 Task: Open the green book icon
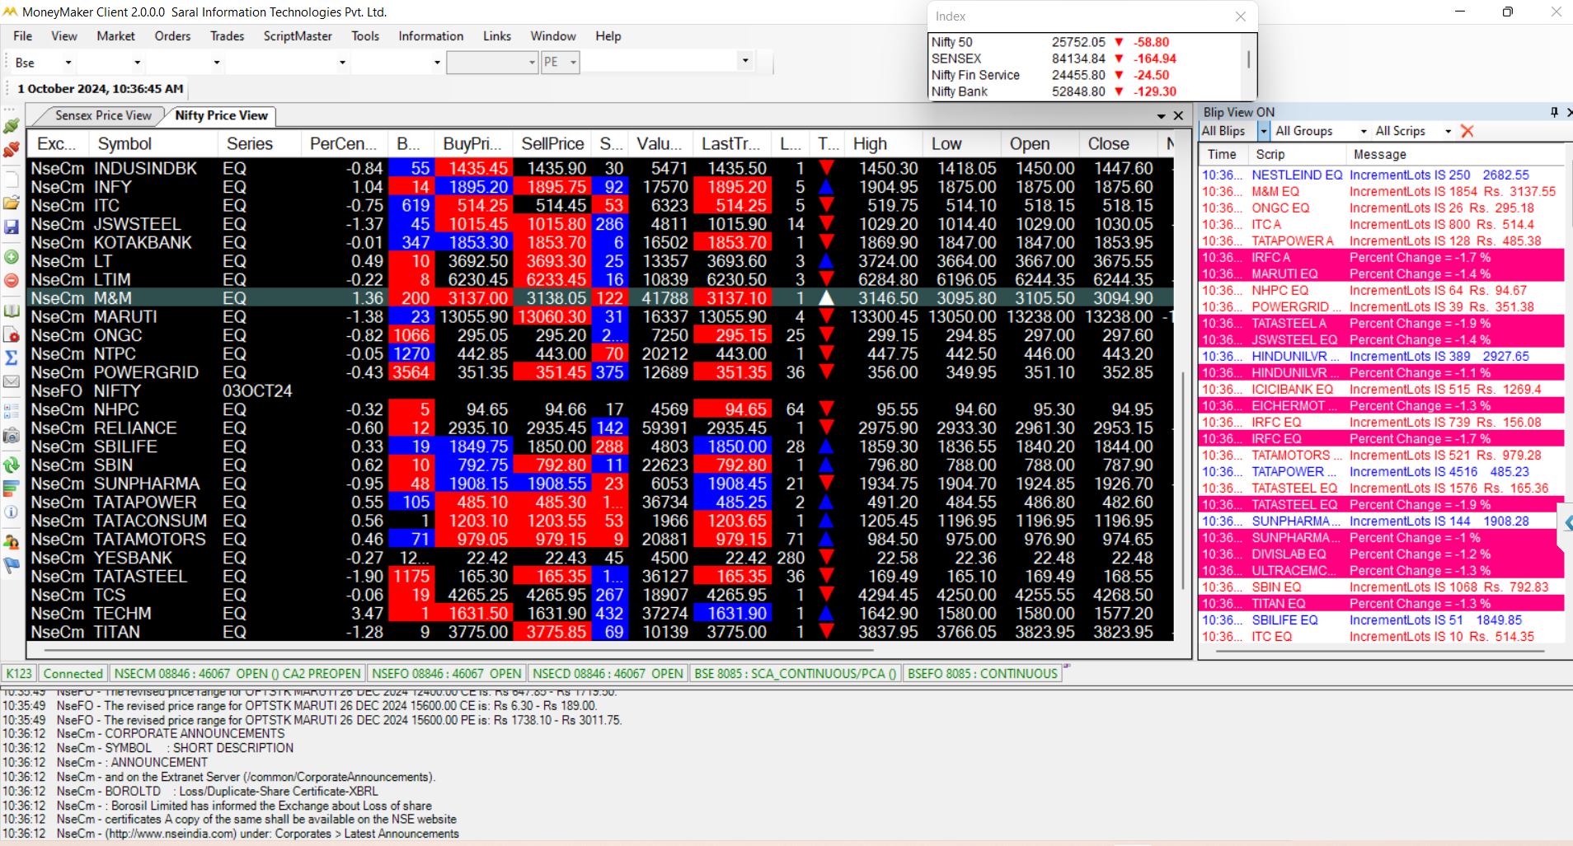[12, 311]
